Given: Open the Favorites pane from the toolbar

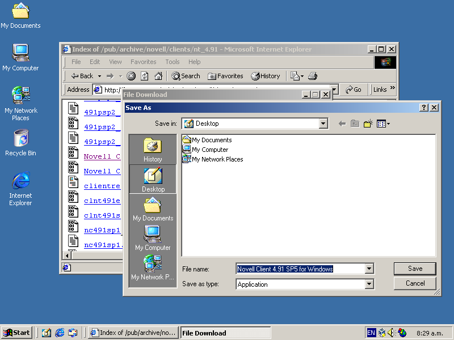Looking at the screenshot, I should (225, 76).
